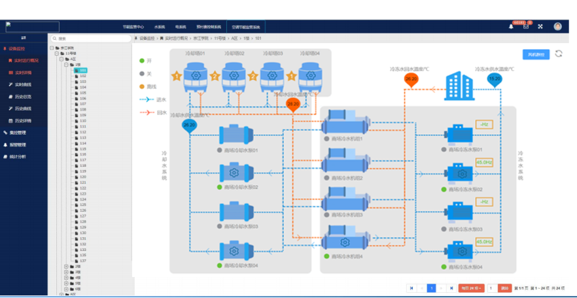Click the notification bell icon
577x298 pixels.
click(x=511, y=27)
